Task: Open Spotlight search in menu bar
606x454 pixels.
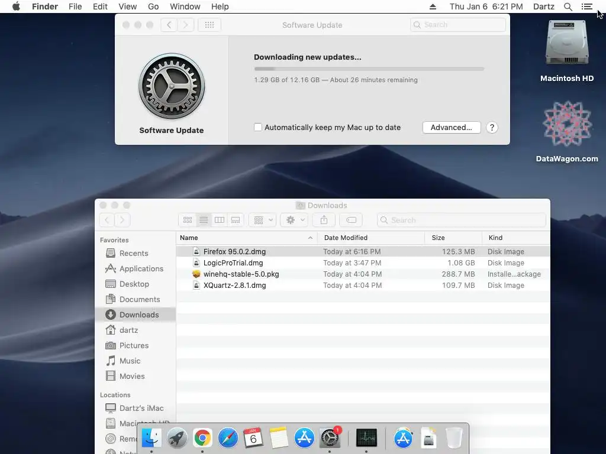Action: click(x=568, y=7)
